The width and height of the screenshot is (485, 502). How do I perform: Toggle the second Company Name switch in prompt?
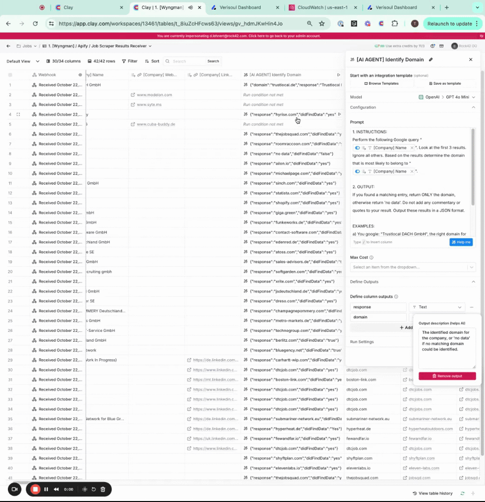tap(357, 172)
